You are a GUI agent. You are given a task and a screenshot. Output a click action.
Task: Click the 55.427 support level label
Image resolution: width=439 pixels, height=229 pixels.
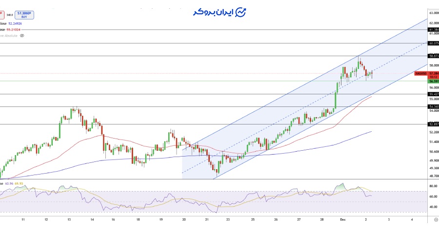(433, 94)
